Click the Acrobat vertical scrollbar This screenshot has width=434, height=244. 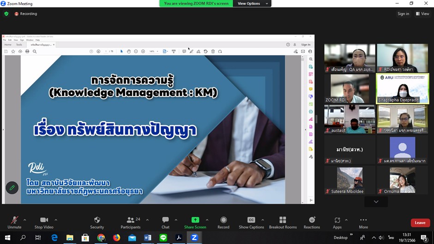pos(302,130)
